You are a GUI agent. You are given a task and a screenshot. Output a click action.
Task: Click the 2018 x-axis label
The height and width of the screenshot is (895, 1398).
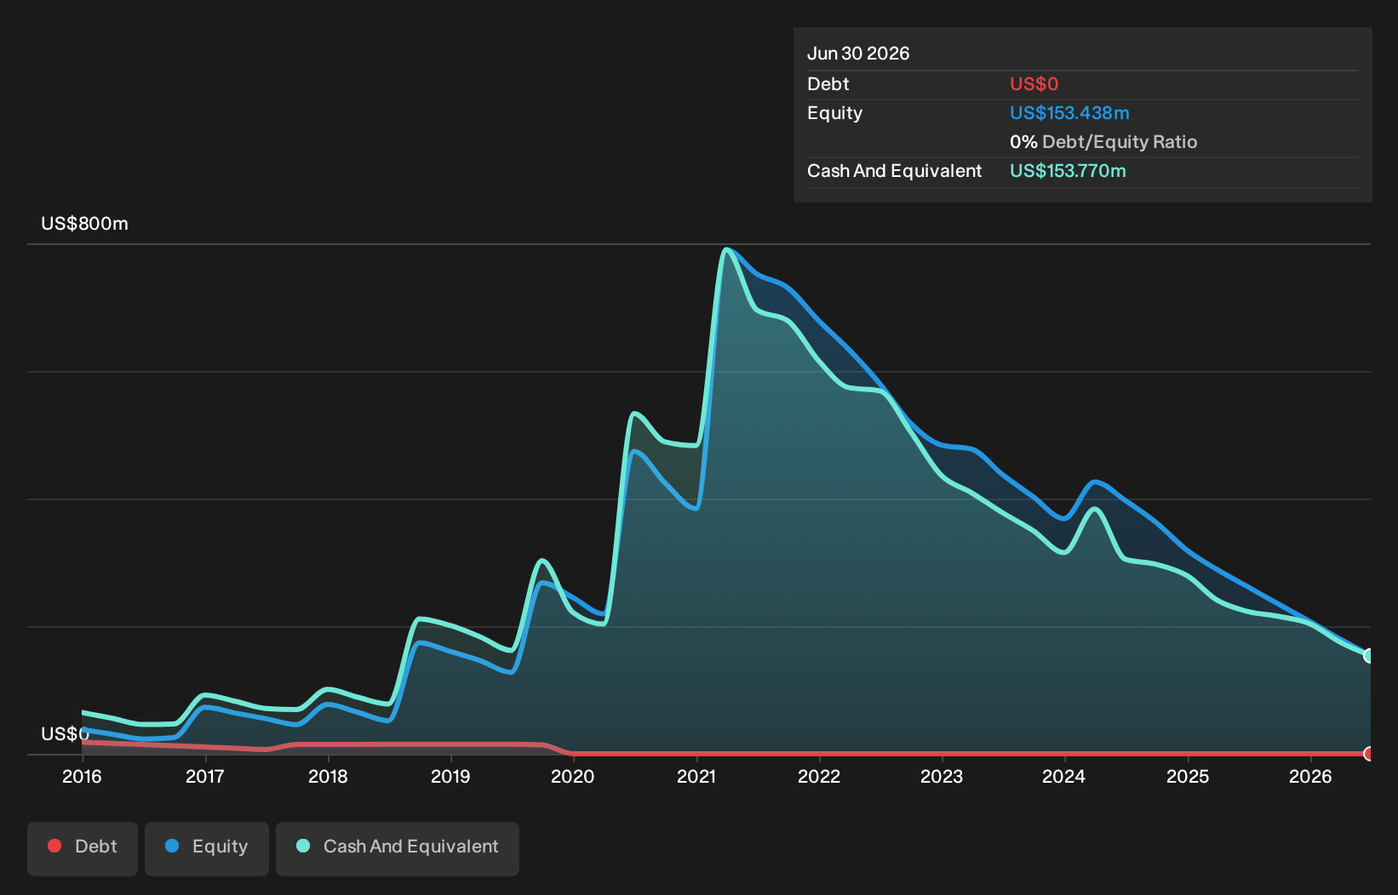click(328, 776)
